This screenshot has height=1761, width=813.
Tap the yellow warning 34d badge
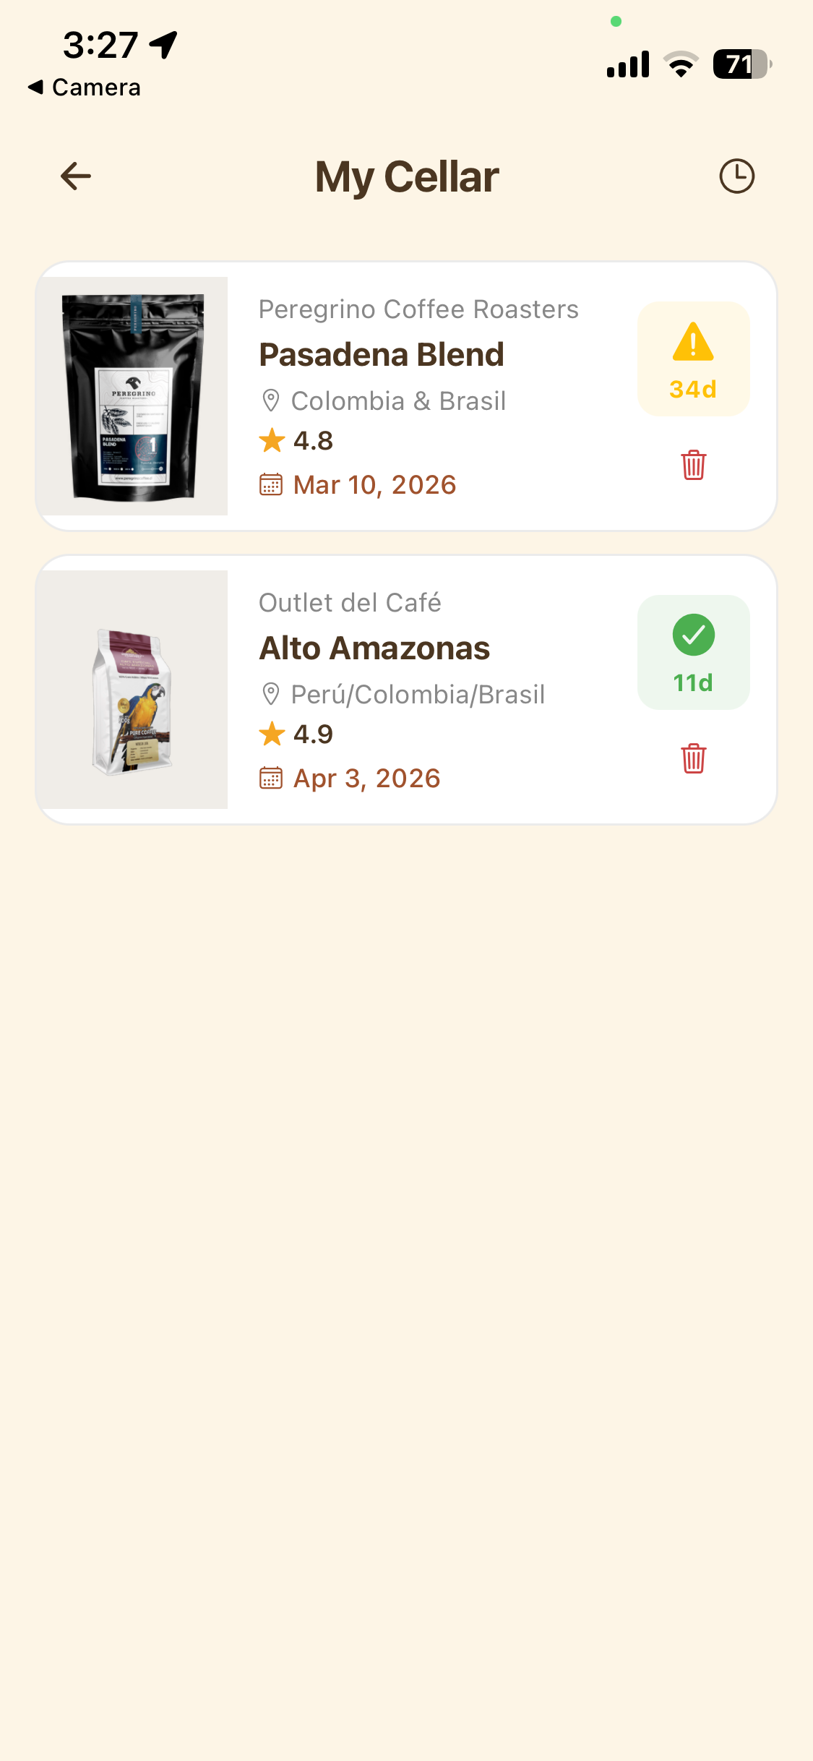click(x=693, y=359)
